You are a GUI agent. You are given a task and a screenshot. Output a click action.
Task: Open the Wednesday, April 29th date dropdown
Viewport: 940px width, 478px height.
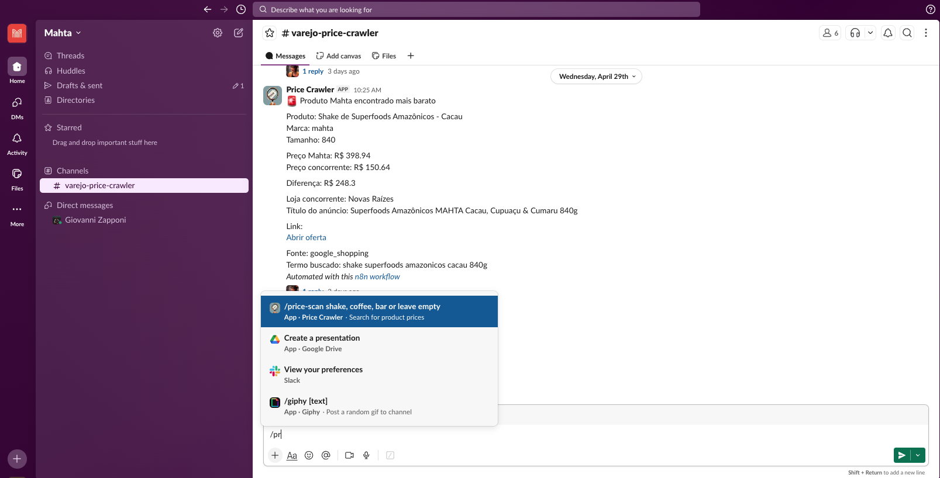(596, 77)
